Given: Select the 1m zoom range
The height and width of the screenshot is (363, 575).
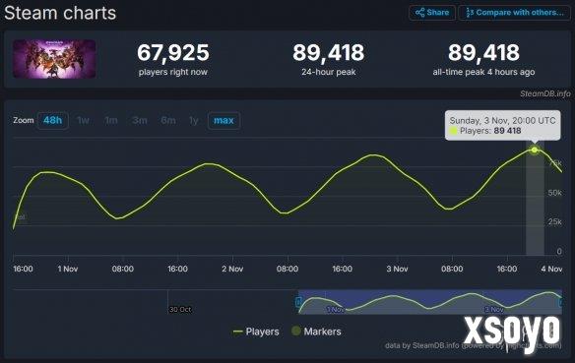Looking at the screenshot, I should coord(111,121).
